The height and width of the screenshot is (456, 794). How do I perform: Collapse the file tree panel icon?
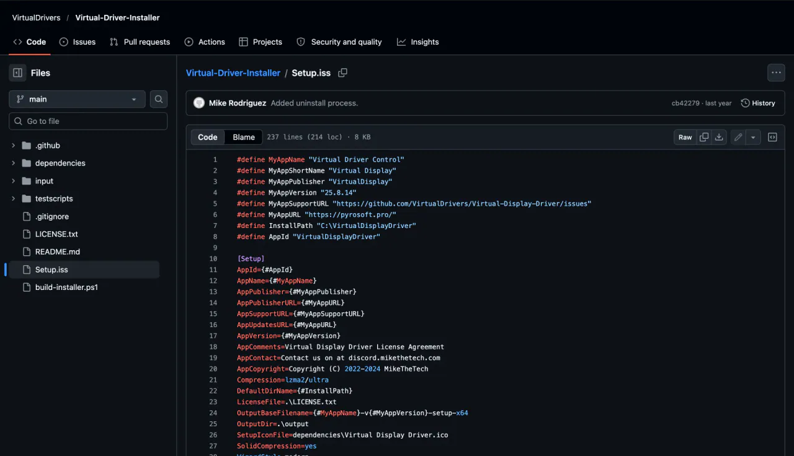click(17, 73)
